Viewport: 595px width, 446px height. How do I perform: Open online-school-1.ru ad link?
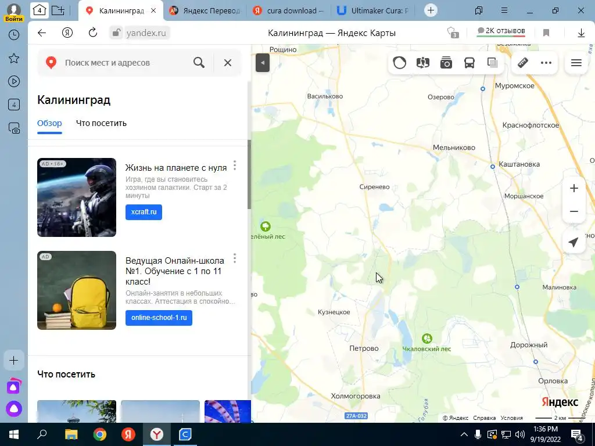point(159,318)
